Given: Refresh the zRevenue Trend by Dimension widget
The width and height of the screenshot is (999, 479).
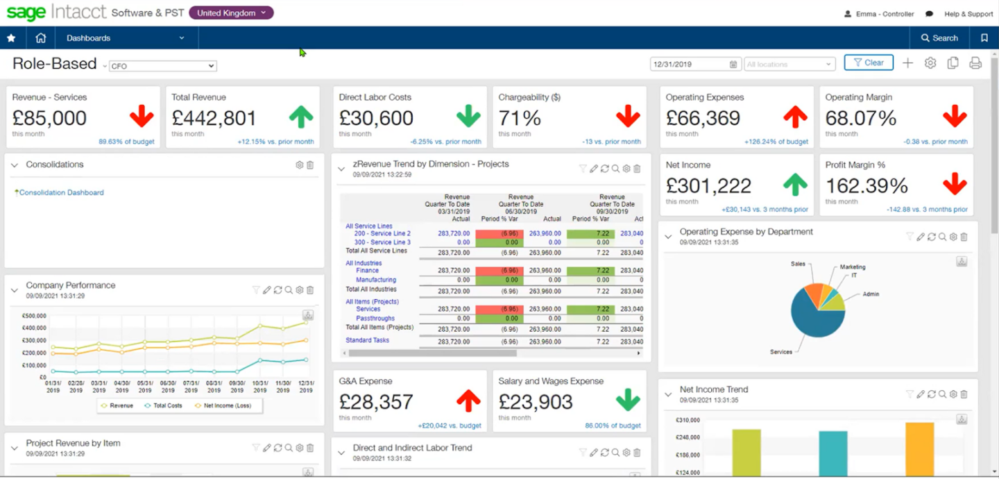Looking at the screenshot, I should (x=604, y=168).
